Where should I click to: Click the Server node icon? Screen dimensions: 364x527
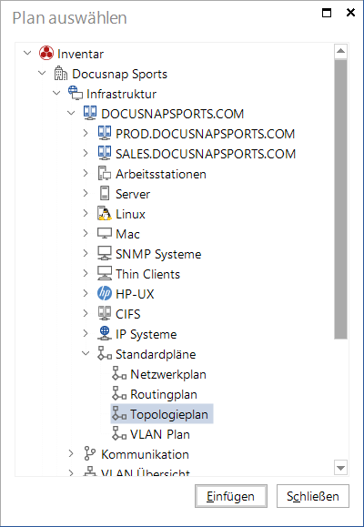click(x=105, y=193)
